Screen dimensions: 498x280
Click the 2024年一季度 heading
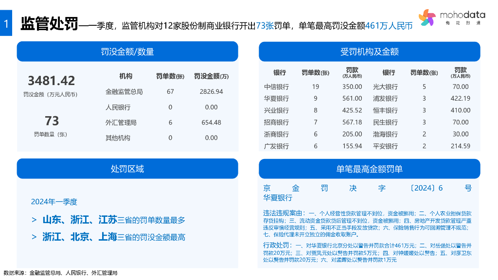coord(54,202)
